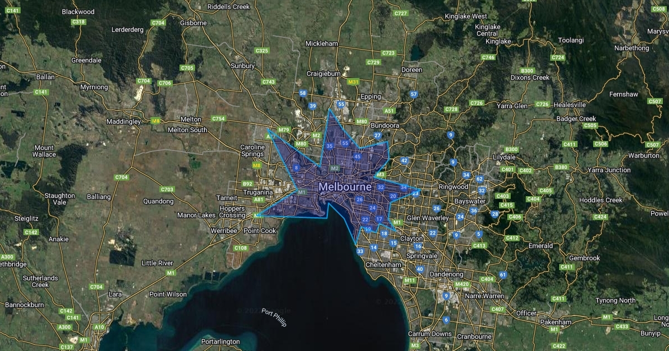Select the M420 route shield
Screen dimensions: 669x351
point(462,285)
